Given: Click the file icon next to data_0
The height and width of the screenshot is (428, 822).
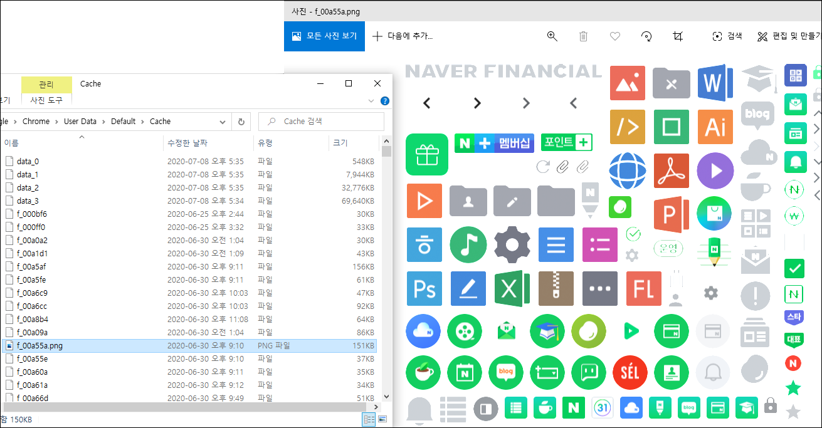Looking at the screenshot, I should [x=9, y=161].
